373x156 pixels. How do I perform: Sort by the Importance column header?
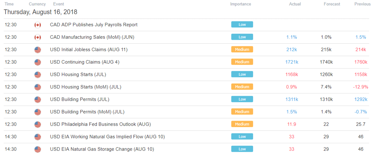(x=240, y=4)
